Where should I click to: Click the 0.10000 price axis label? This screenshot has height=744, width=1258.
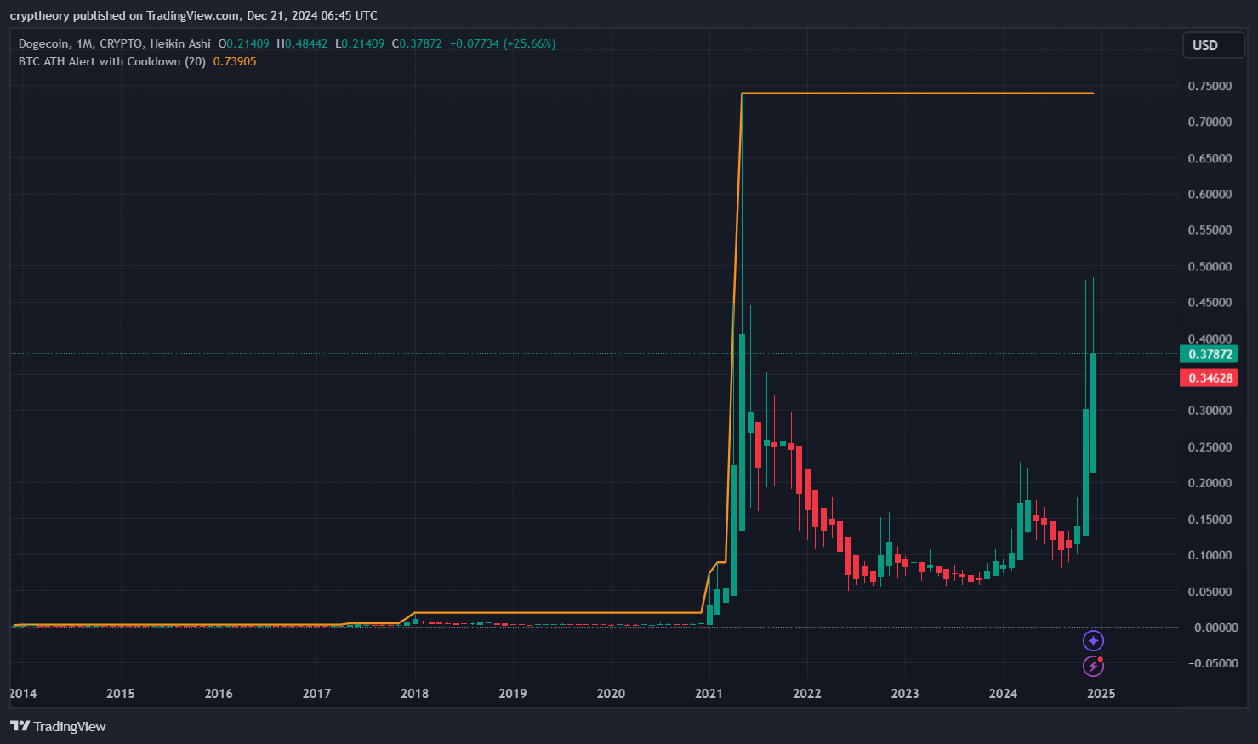coord(1210,554)
